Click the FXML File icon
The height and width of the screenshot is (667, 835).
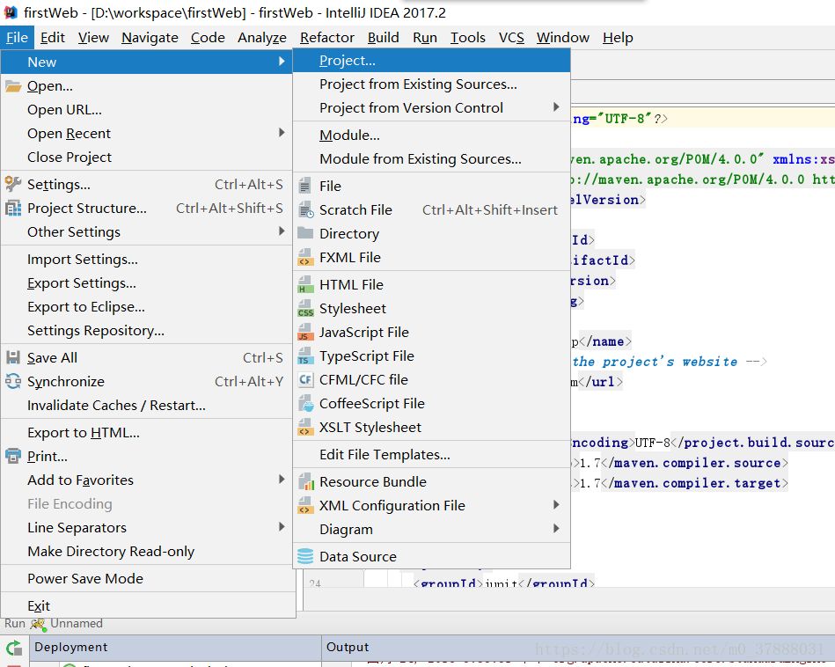pyautogui.click(x=305, y=257)
